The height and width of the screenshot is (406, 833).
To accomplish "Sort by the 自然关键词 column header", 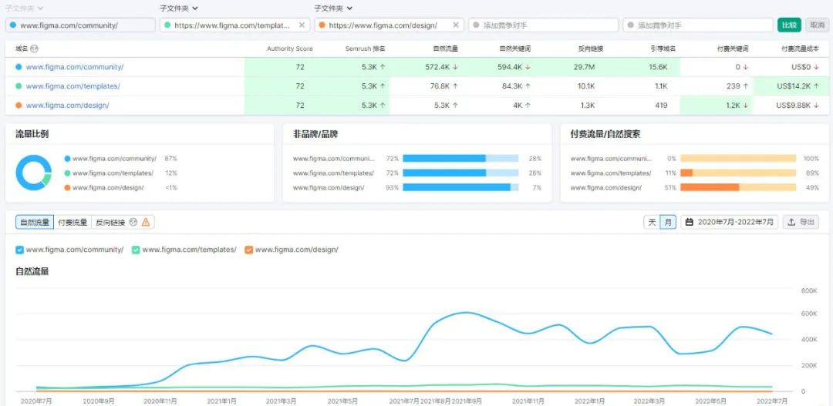I will tap(514, 49).
